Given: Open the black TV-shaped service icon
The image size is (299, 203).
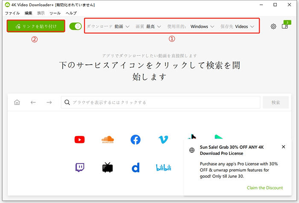Looking at the screenshot, I should (108, 168).
